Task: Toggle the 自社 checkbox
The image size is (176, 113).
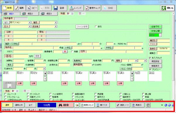Action: click(96, 27)
